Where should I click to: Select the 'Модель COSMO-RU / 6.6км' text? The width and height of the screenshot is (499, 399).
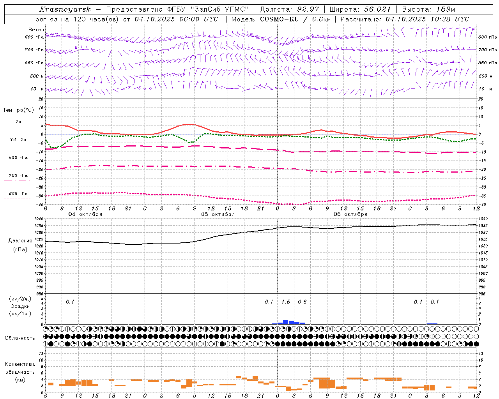pos(281,19)
